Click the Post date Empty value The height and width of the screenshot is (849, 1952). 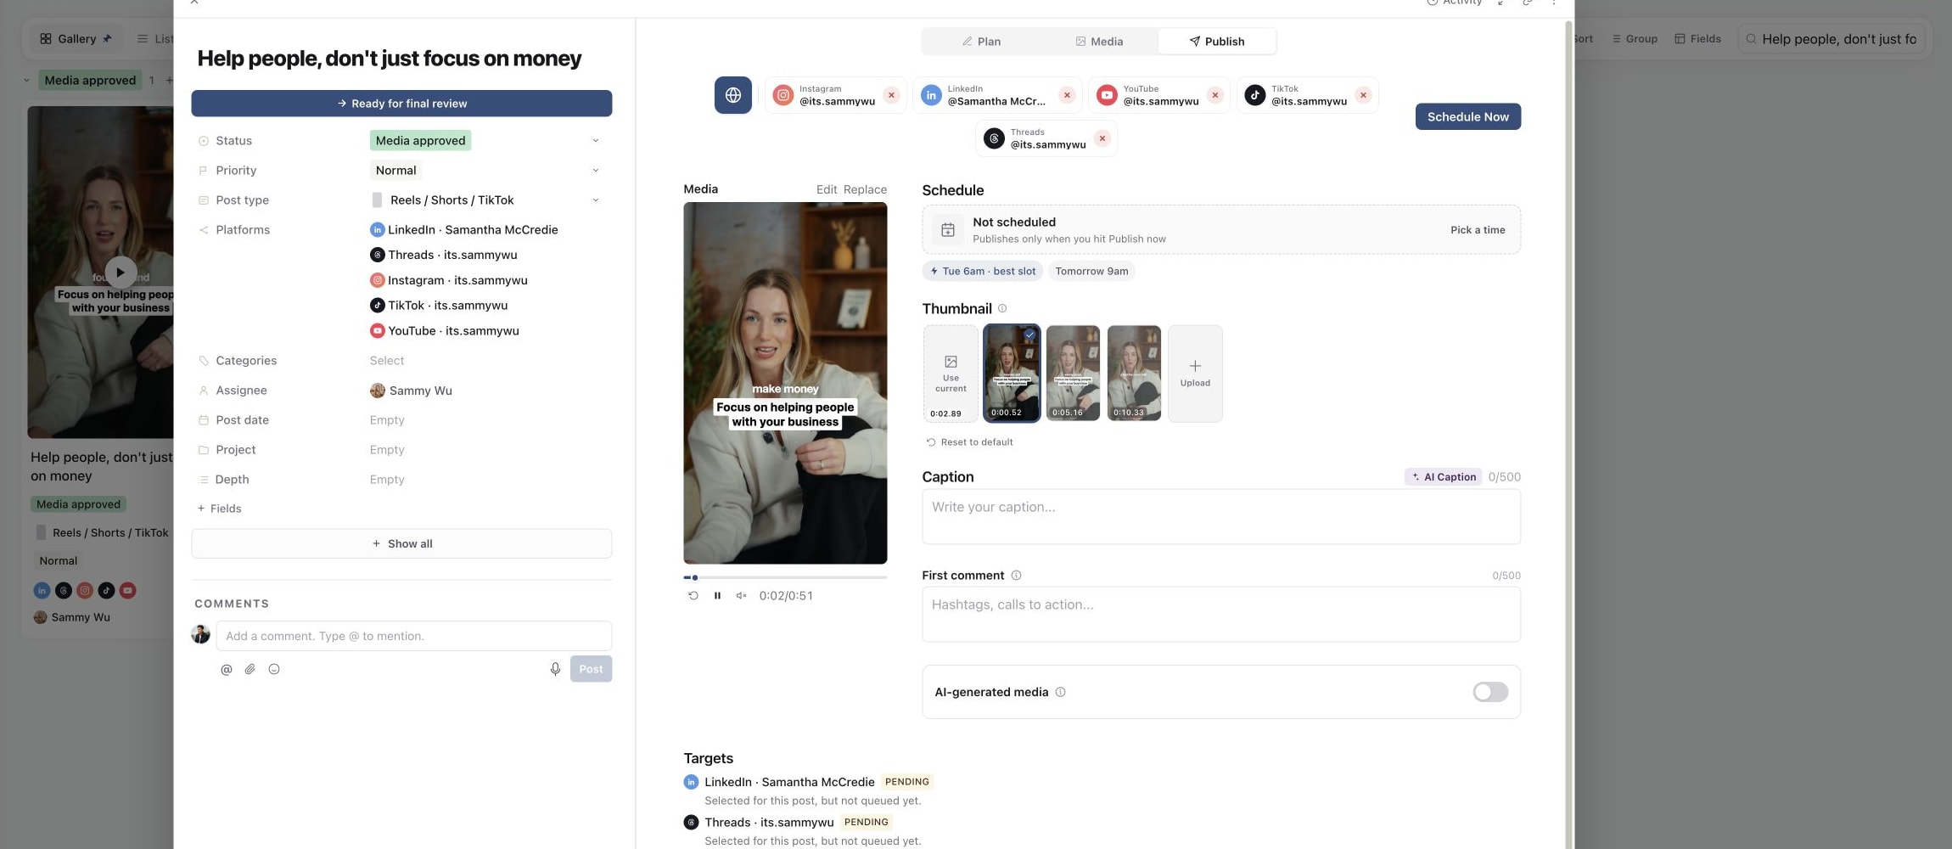387,420
